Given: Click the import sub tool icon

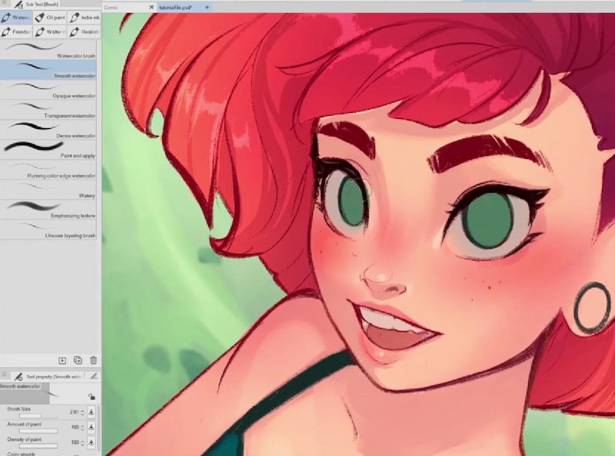Looking at the screenshot, I should pyautogui.click(x=62, y=360).
